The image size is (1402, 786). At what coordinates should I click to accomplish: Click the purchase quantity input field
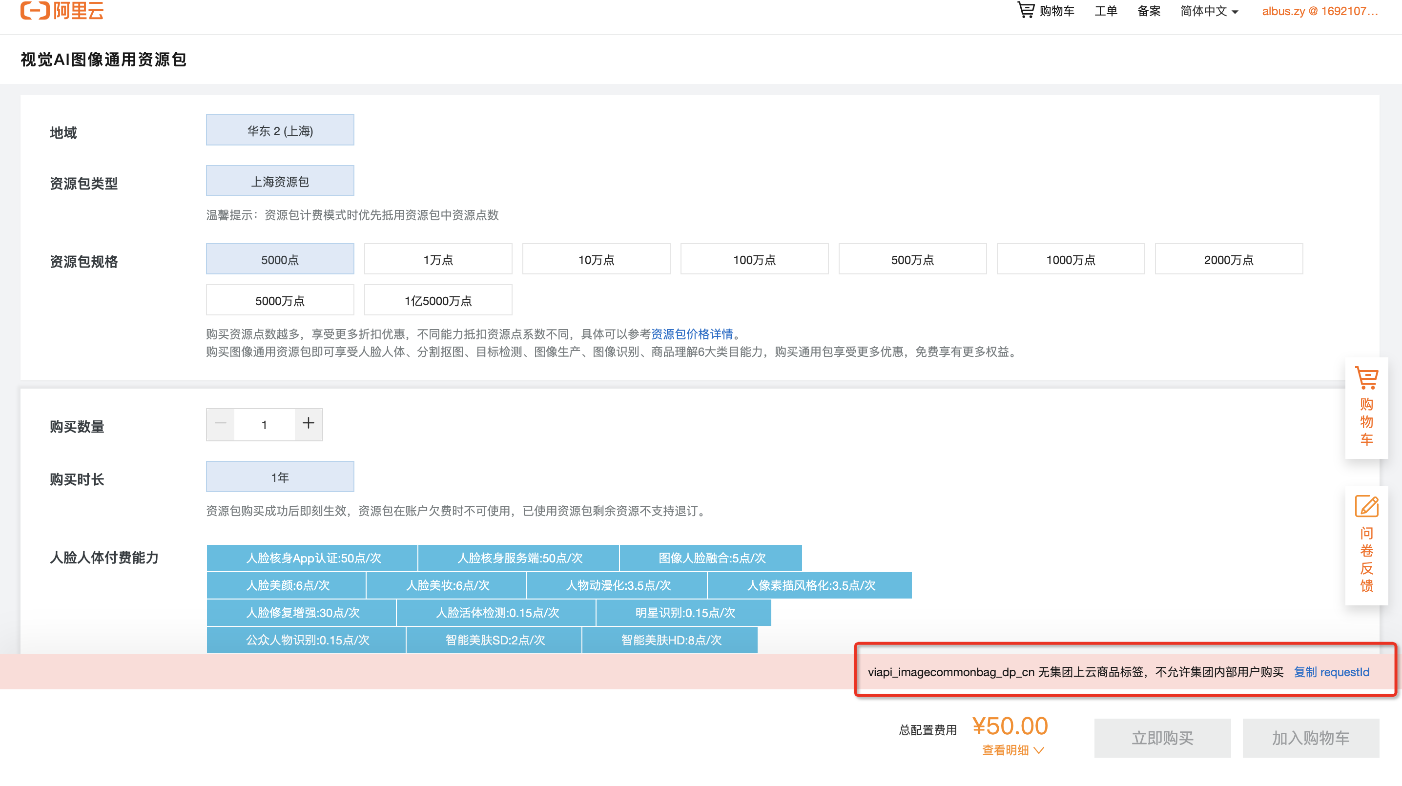265,425
